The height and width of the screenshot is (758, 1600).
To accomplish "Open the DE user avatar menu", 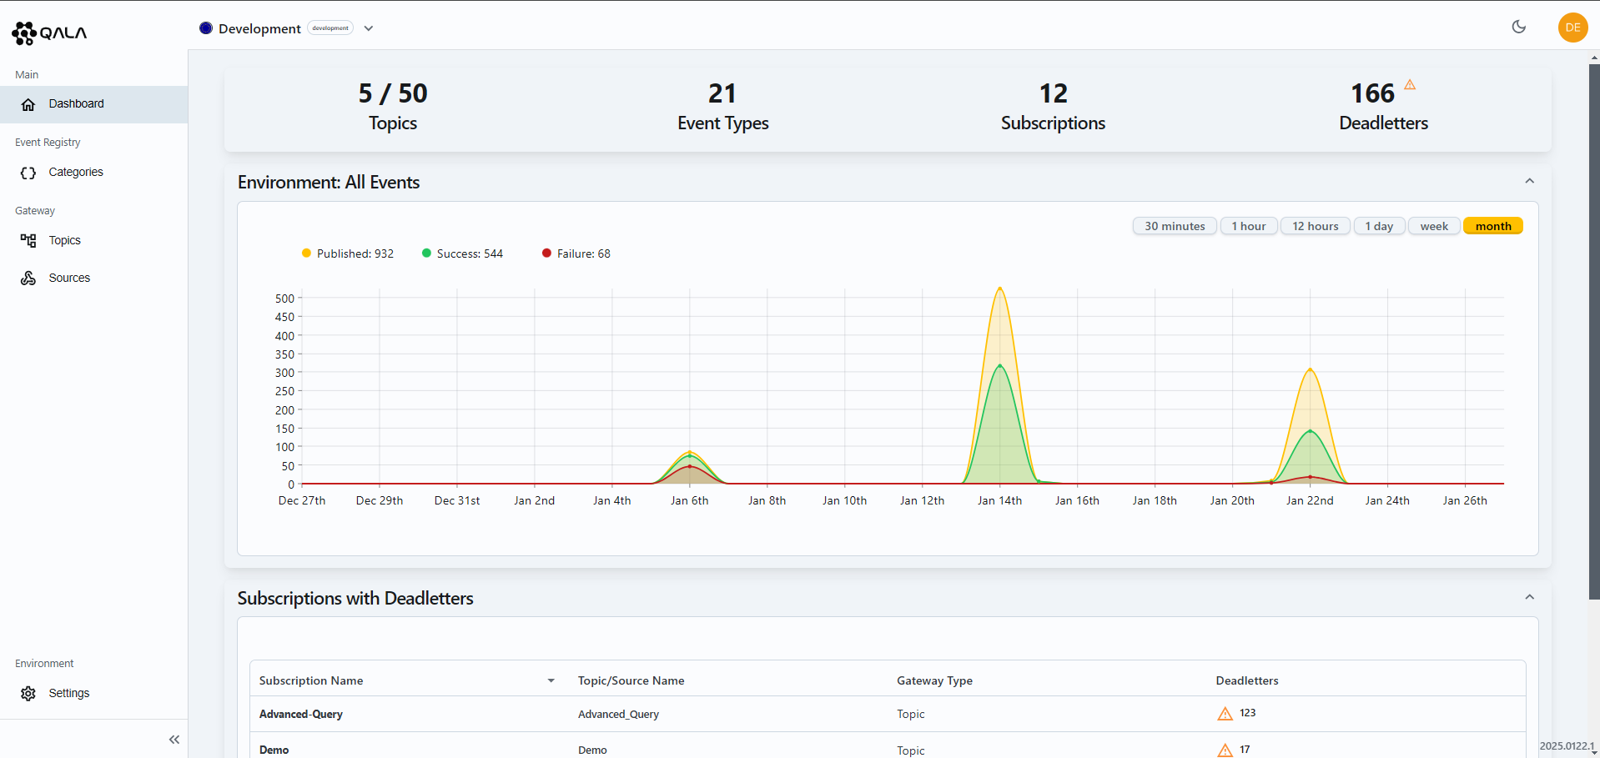I will coord(1573,28).
